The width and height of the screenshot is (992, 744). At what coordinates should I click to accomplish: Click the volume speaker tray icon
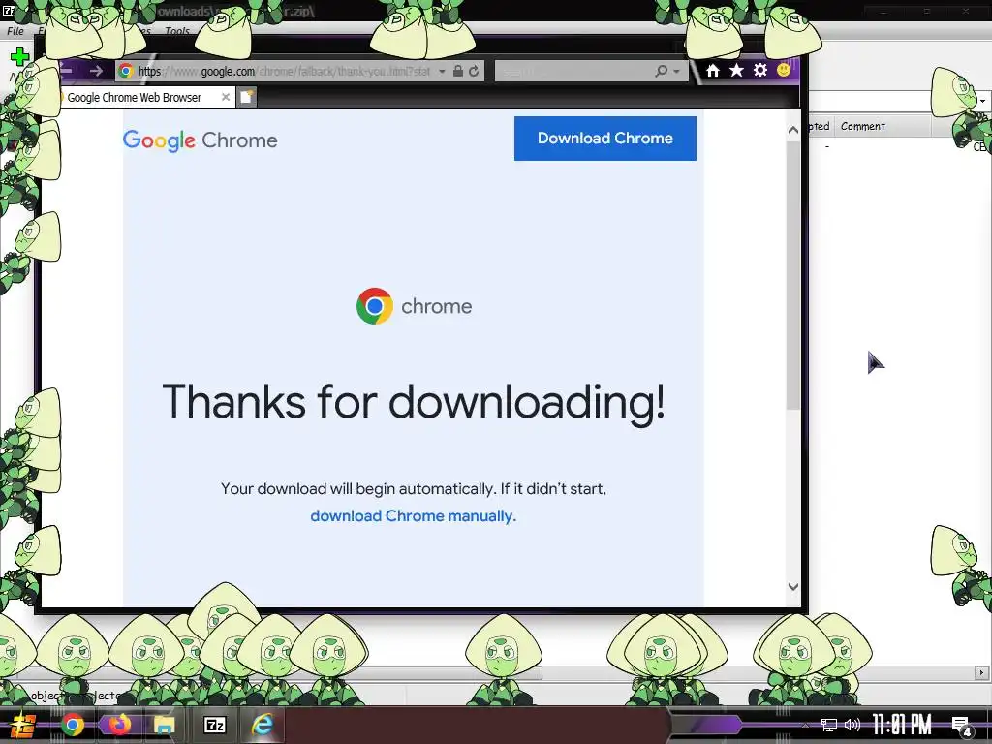852,725
